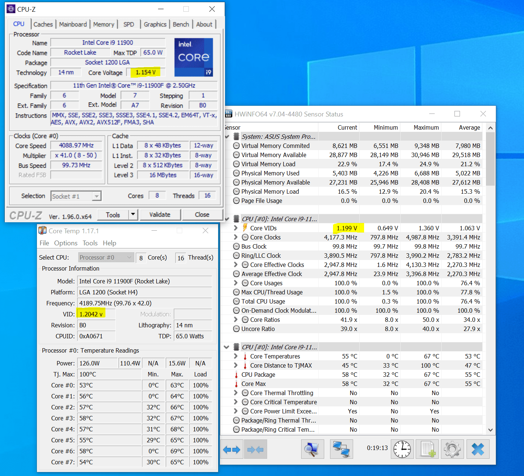Click the Virtual Memory Commited sensor icon
This screenshot has height=476, width=524.
coord(236,146)
